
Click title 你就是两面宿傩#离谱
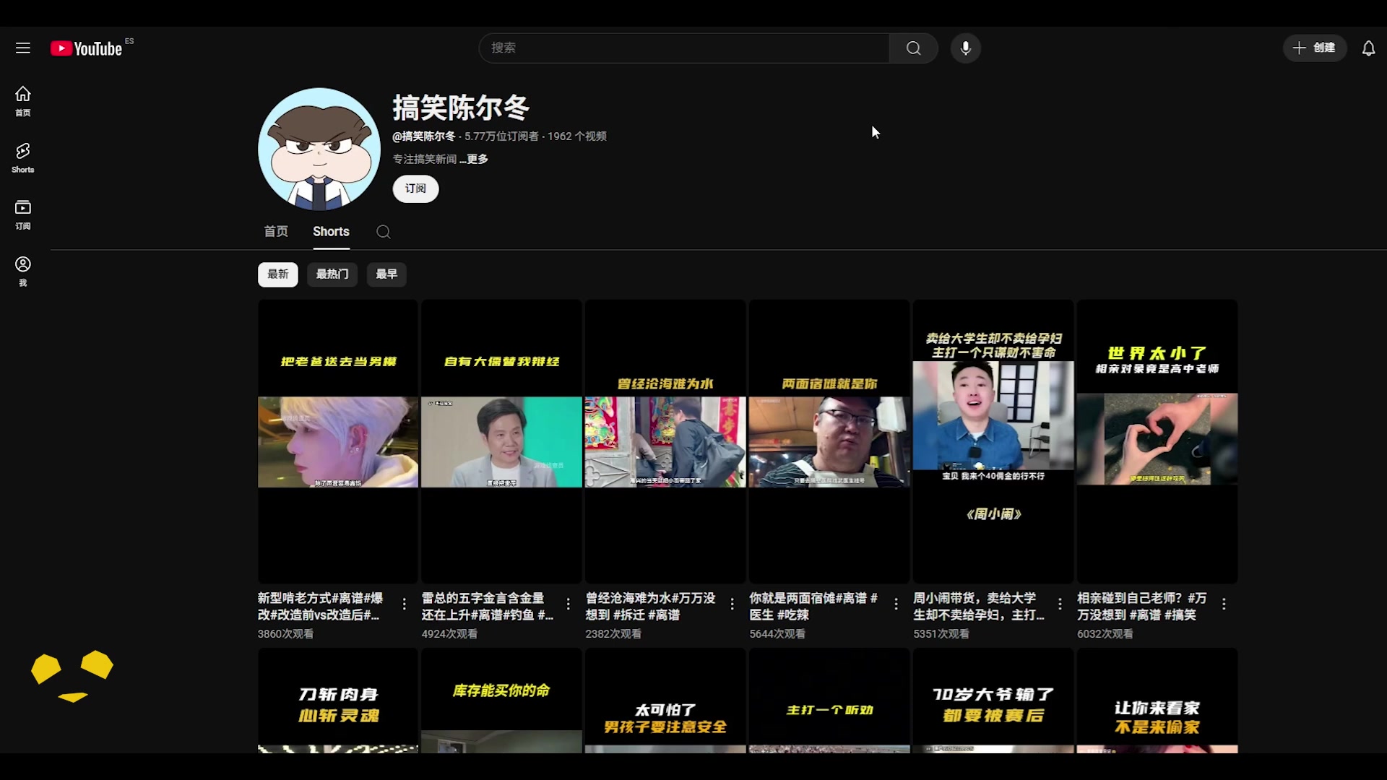click(x=813, y=607)
